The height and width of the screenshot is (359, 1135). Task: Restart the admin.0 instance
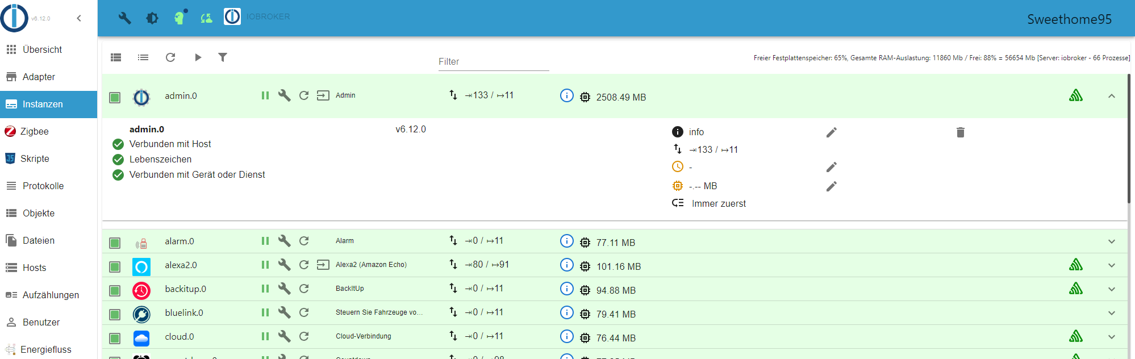[x=304, y=95]
